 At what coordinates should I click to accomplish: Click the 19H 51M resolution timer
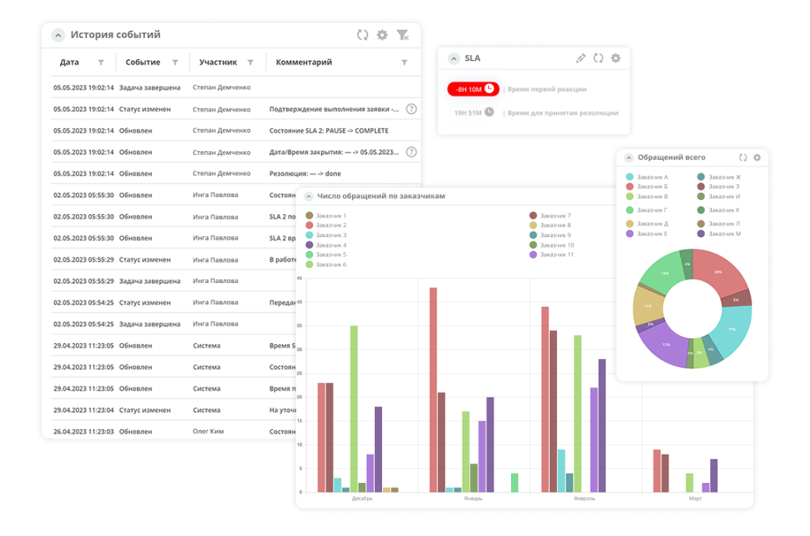(473, 112)
